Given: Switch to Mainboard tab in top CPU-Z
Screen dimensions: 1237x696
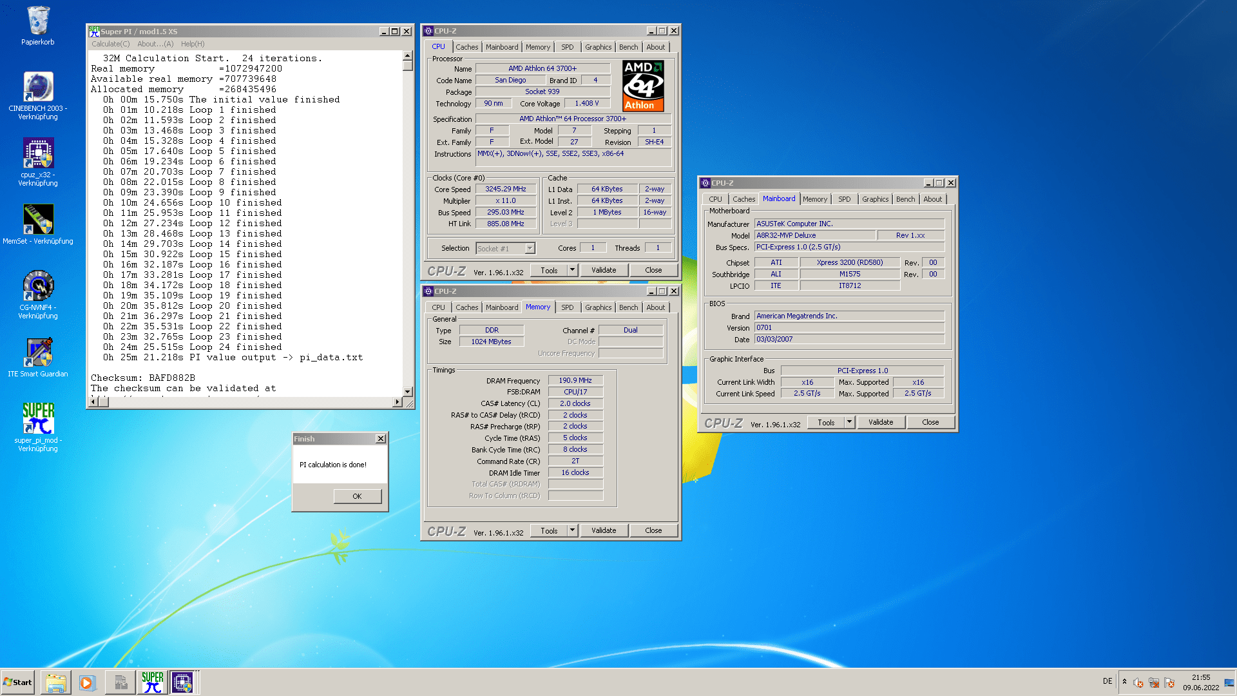Looking at the screenshot, I should tap(502, 47).
